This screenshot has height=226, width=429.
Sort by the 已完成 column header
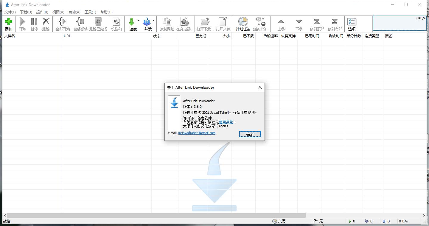tap(193, 36)
